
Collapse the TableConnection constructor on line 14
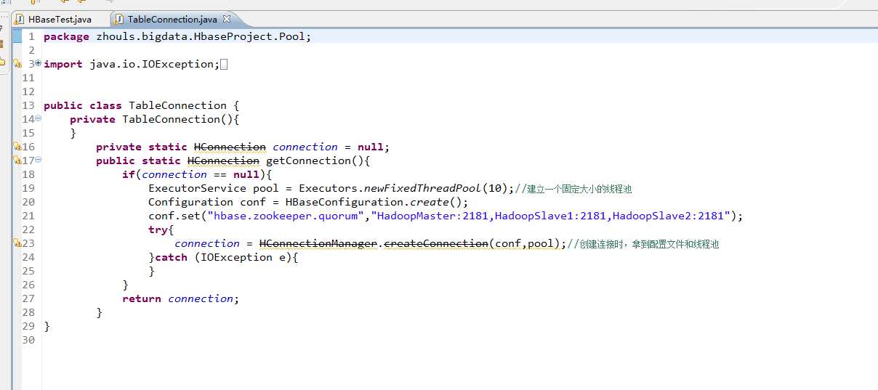(x=38, y=118)
